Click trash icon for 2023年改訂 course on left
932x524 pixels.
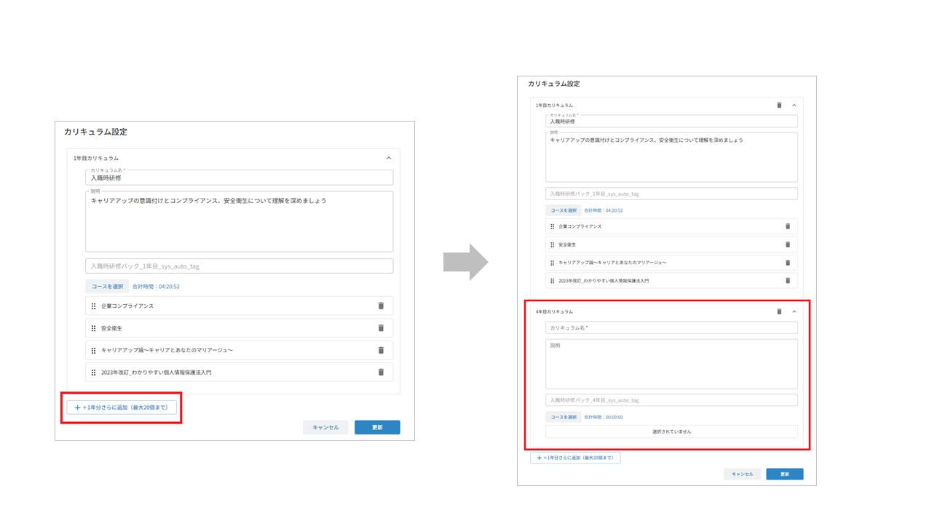coord(381,372)
